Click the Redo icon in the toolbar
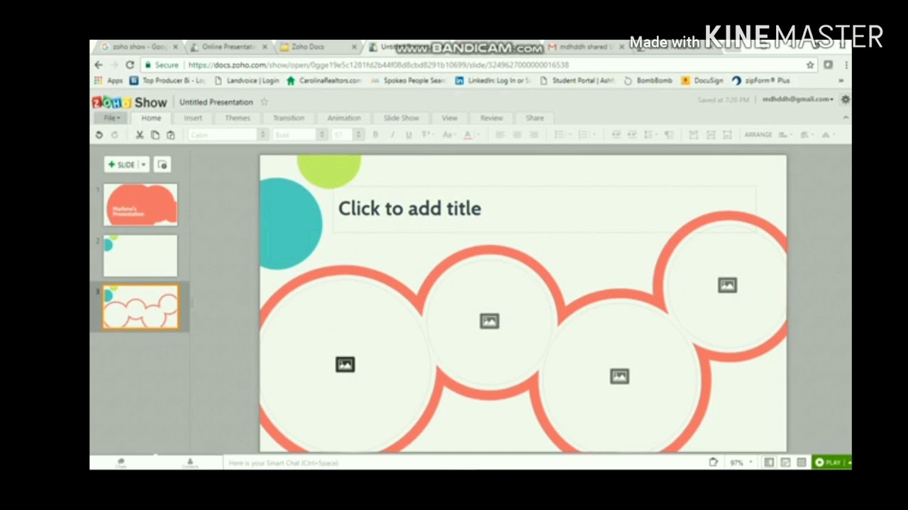 pyautogui.click(x=114, y=135)
